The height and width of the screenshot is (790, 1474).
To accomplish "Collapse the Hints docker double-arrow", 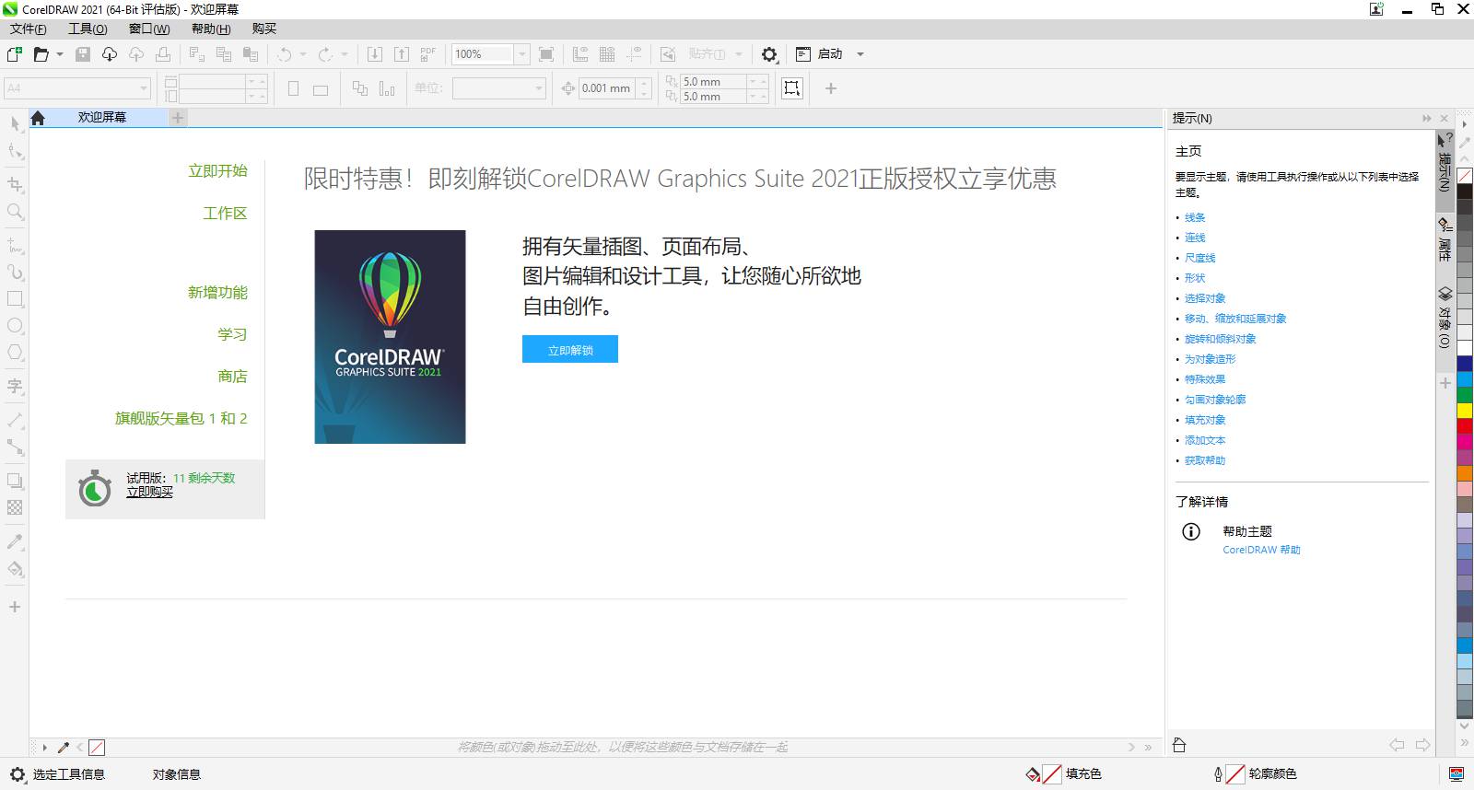I will pyautogui.click(x=1426, y=118).
